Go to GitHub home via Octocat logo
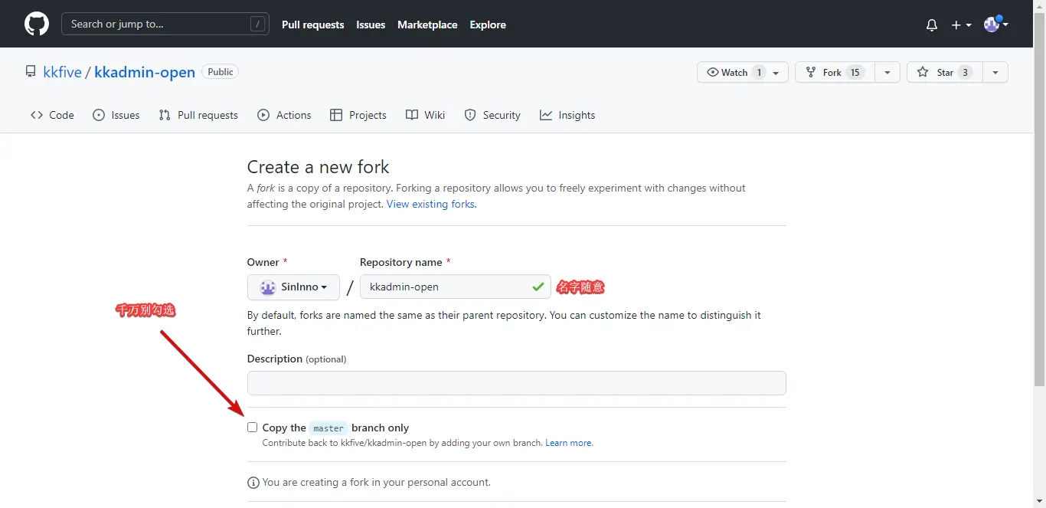This screenshot has width=1046, height=508. point(37,25)
